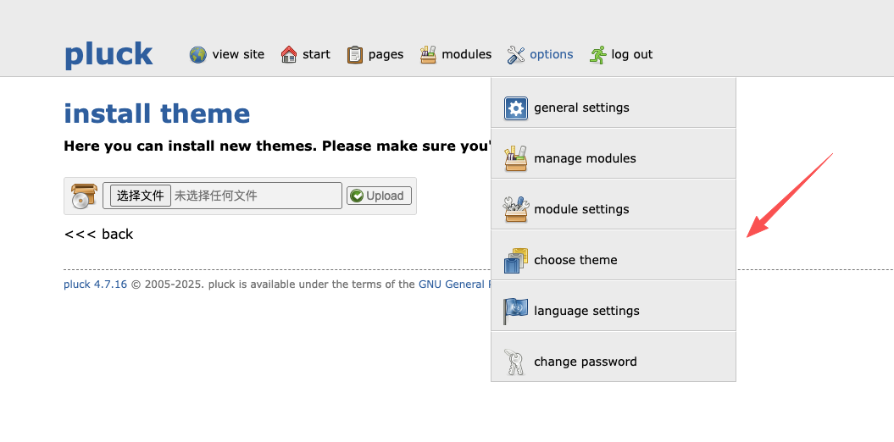The height and width of the screenshot is (442, 894).
Task: Choose the 'choose theme' menu entry
Action: pyautogui.click(x=575, y=261)
